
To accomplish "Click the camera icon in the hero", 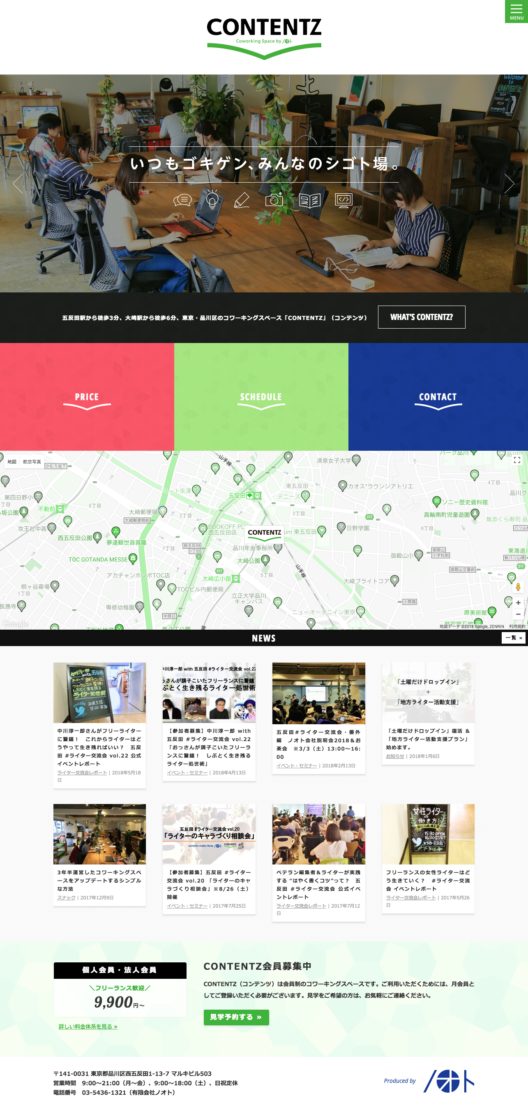I will coord(274,199).
